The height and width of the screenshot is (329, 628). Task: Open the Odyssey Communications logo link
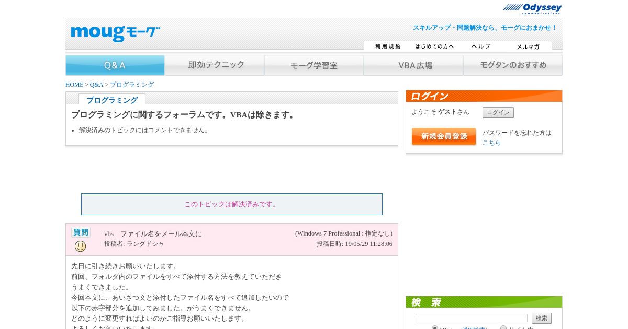(532, 8)
